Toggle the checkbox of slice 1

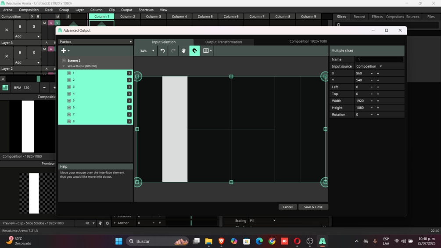tap(69, 73)
